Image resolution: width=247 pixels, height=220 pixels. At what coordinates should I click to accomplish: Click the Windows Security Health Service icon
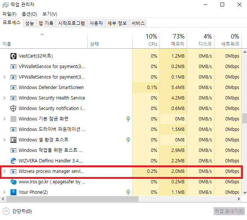(13, 98)
